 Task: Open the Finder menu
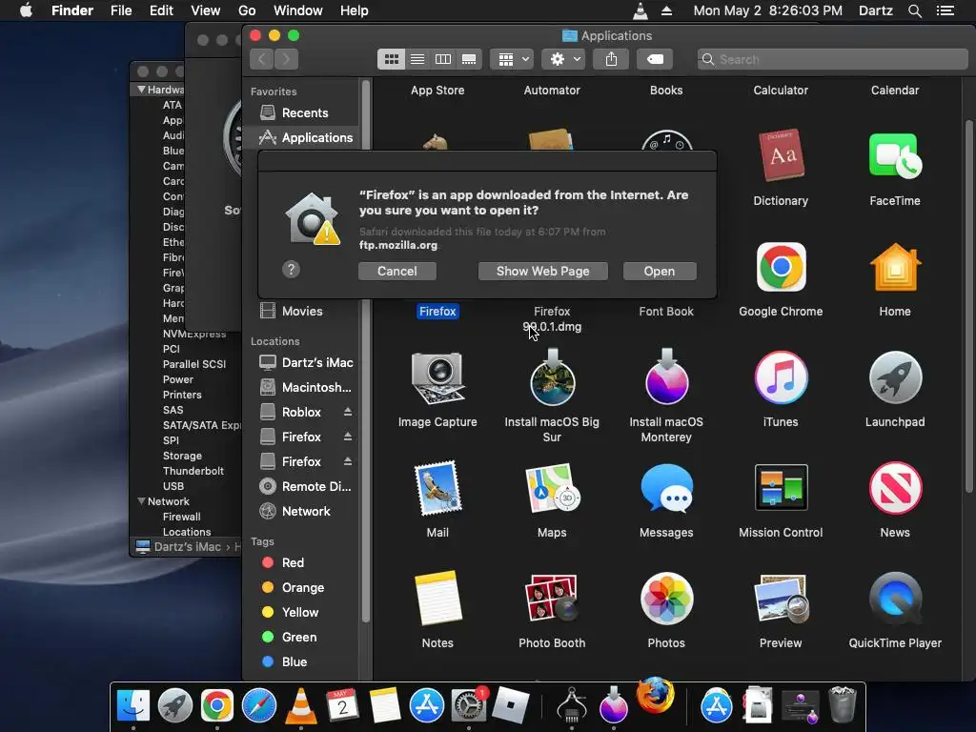pyautogui.click(x=72, y=10)
